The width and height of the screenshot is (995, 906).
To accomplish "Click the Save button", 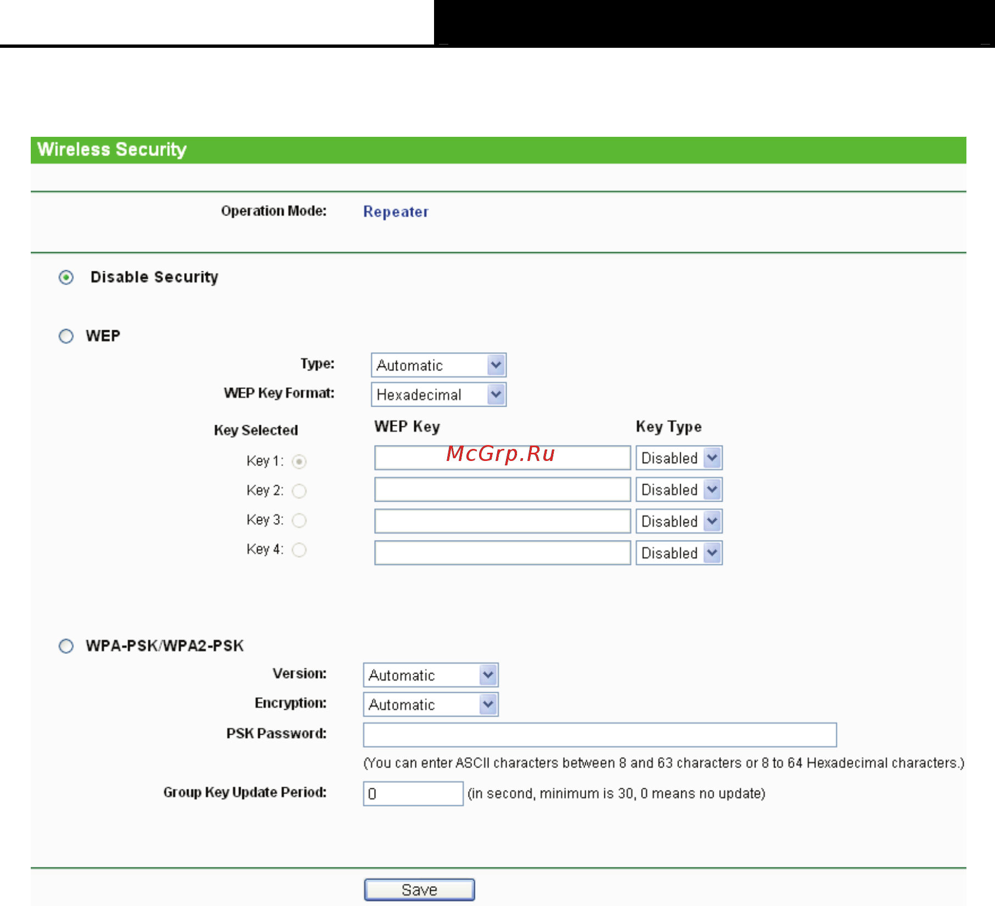I will [420, 890].
